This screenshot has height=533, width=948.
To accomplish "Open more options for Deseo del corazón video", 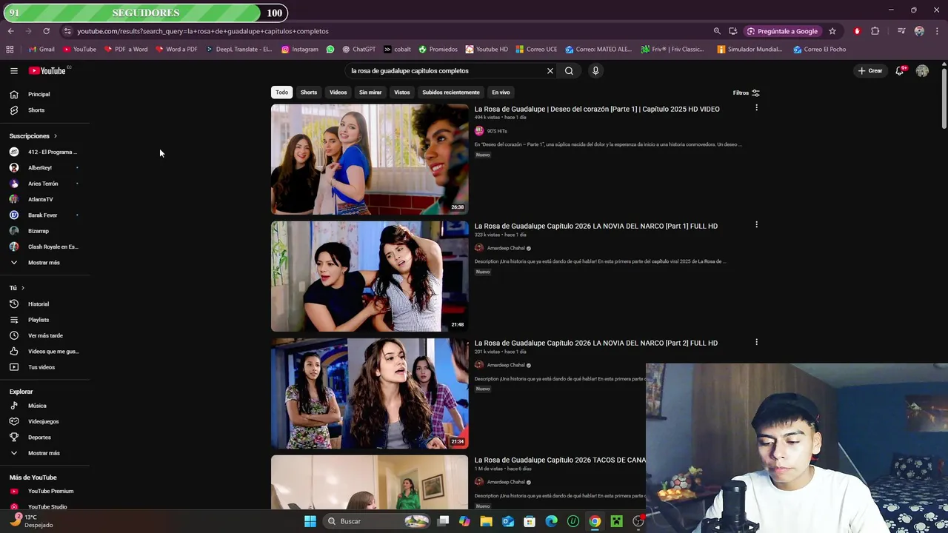I will [756, 108].
